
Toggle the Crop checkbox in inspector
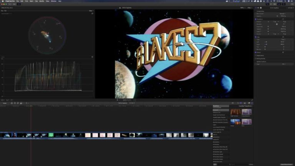tap(255, 37)
